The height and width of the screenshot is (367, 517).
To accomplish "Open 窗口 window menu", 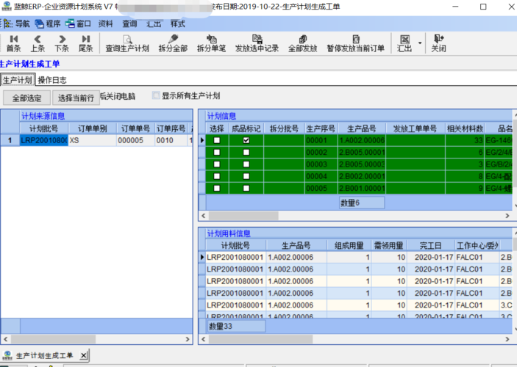I will [x=78, y=23].
